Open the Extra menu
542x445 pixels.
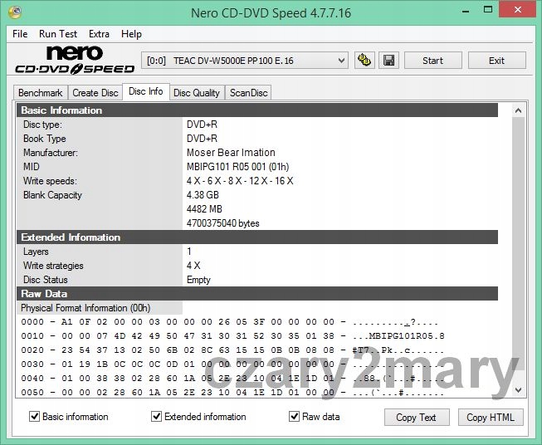(99, 34)
